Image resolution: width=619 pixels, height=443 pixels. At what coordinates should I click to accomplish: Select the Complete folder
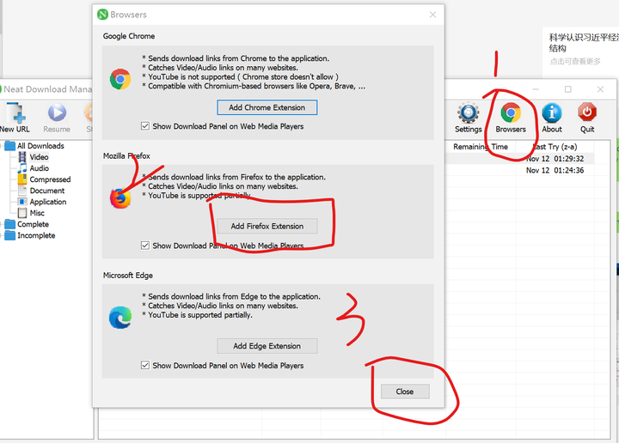(34, 224)
